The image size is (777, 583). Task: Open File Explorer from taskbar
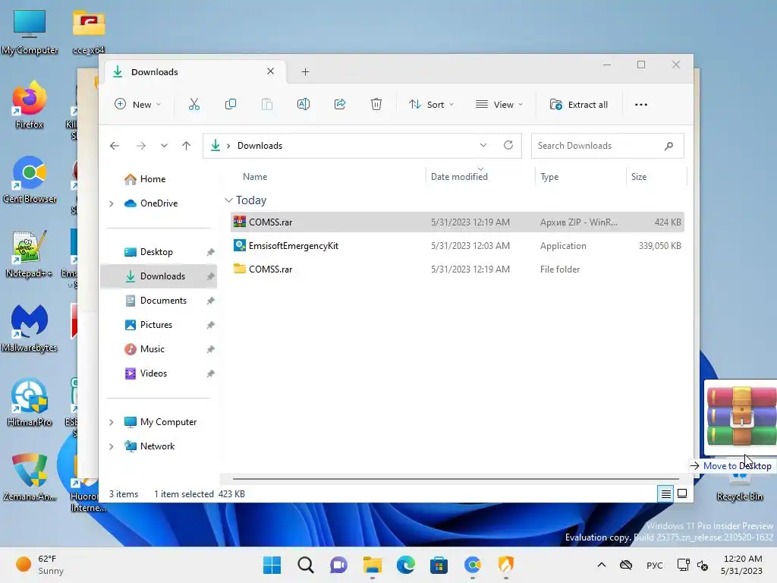coord(372,565)
